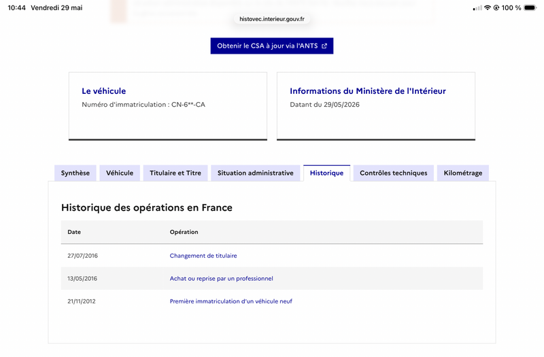Select the Historique tab
544x357 pixels.
327,173
